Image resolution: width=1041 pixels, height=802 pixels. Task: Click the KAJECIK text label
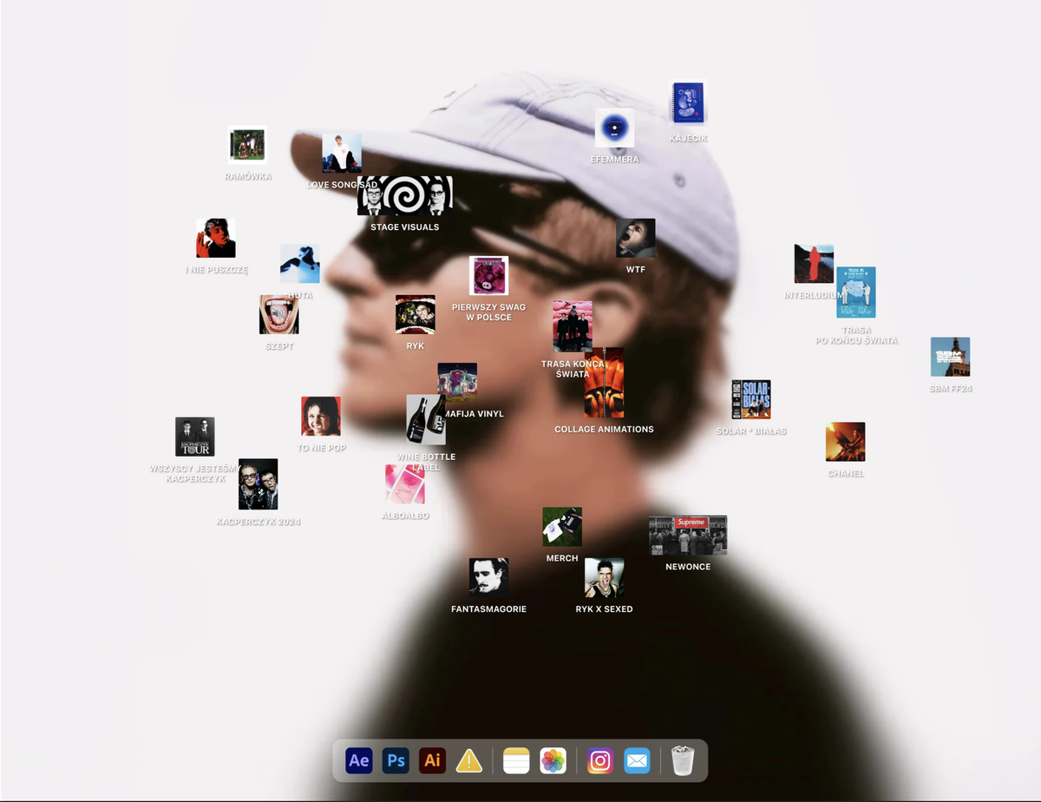click(x=688, y=139)
